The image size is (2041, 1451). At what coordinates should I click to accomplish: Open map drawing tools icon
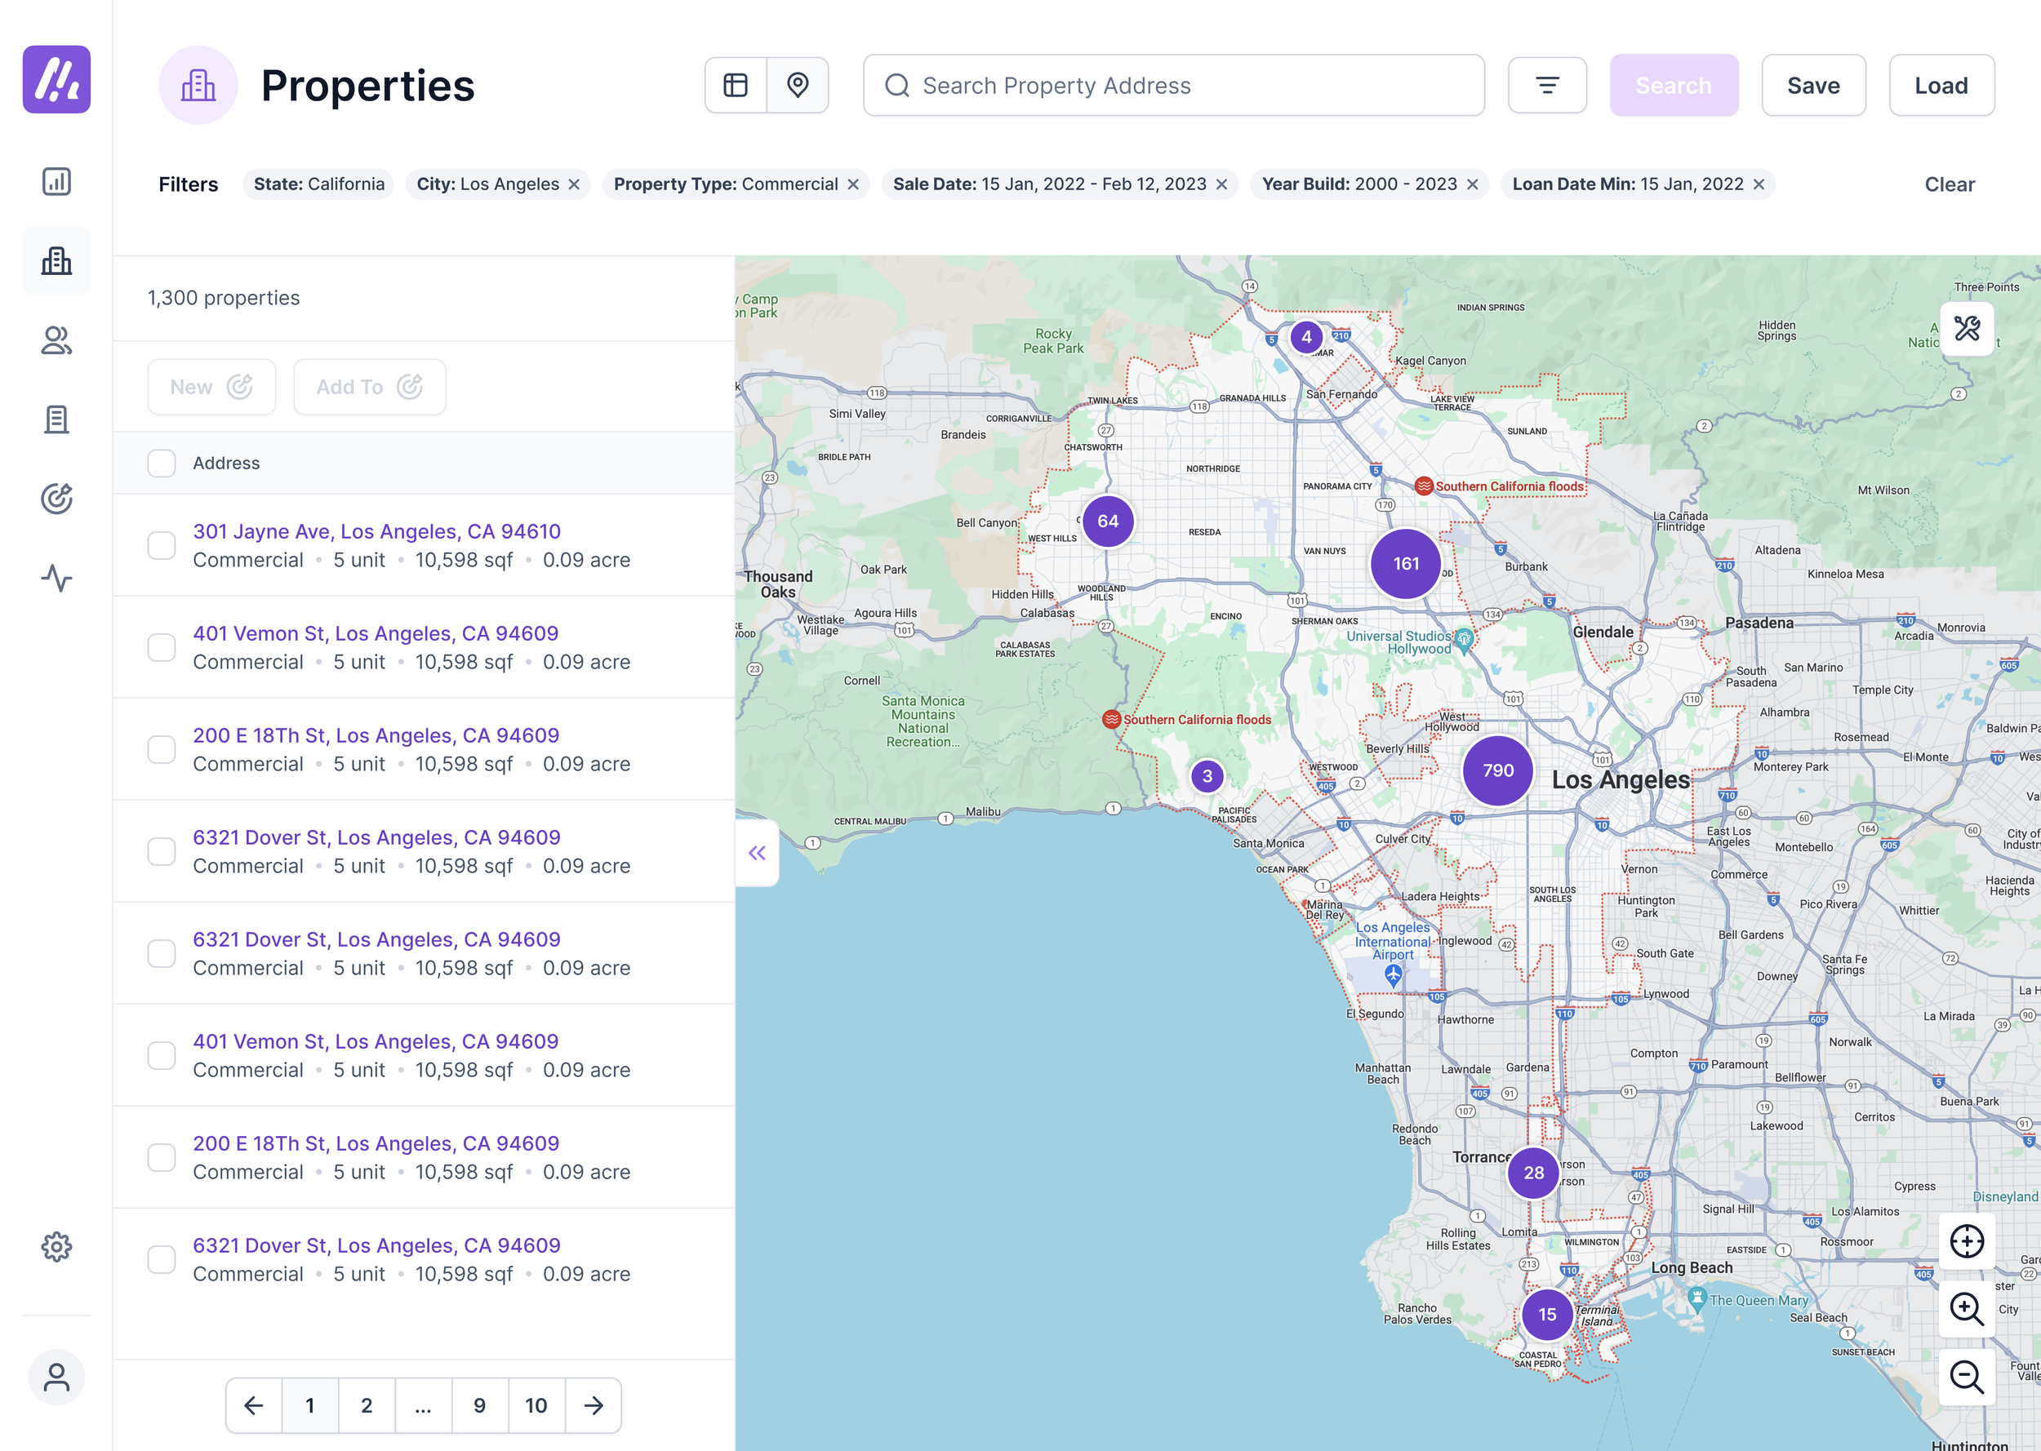click(x=1967, y=329)
